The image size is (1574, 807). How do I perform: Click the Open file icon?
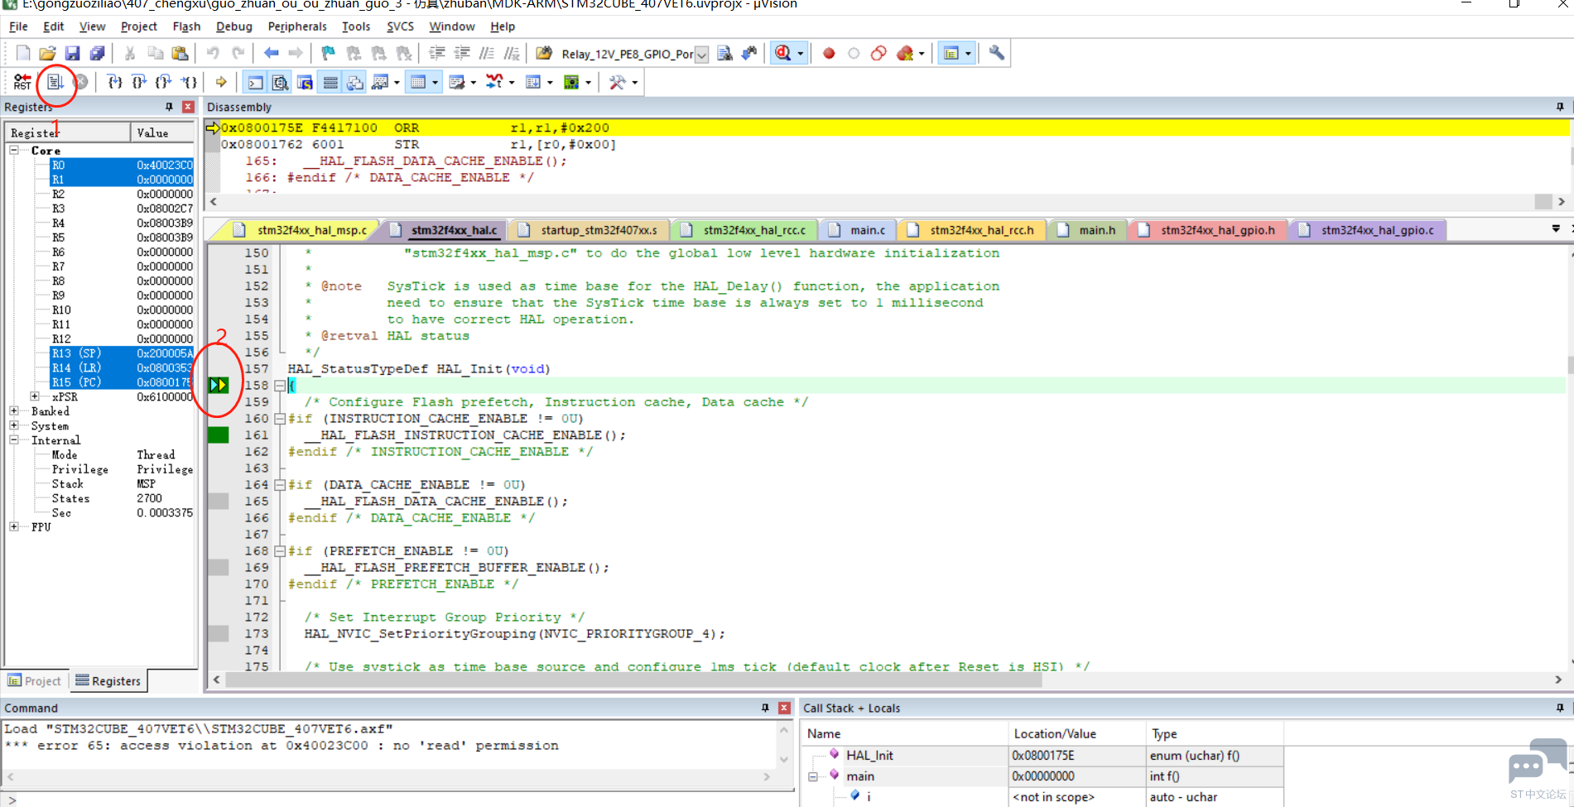pyautogui.click(x=47, y=53)
